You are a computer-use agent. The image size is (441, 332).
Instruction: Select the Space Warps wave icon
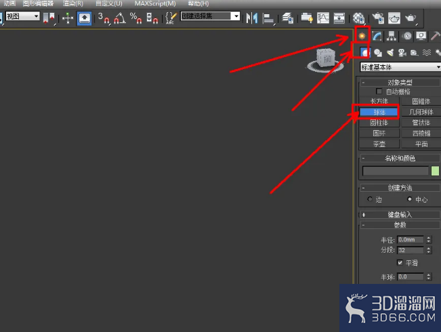[x=426, y=53]
